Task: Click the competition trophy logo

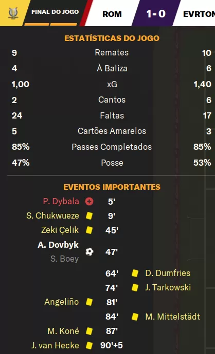Action: click(13, 13)
